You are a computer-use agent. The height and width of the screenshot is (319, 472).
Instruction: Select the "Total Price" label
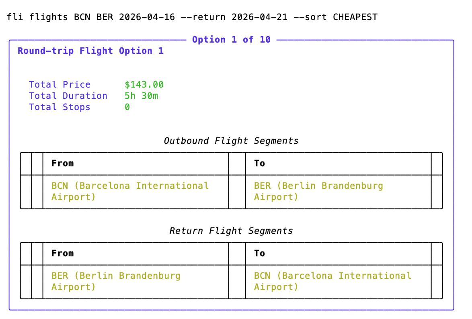(x=60, y=84)
